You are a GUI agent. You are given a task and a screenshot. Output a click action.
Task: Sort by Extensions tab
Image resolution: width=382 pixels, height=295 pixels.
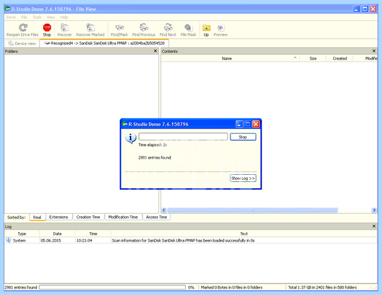[59, 217]
